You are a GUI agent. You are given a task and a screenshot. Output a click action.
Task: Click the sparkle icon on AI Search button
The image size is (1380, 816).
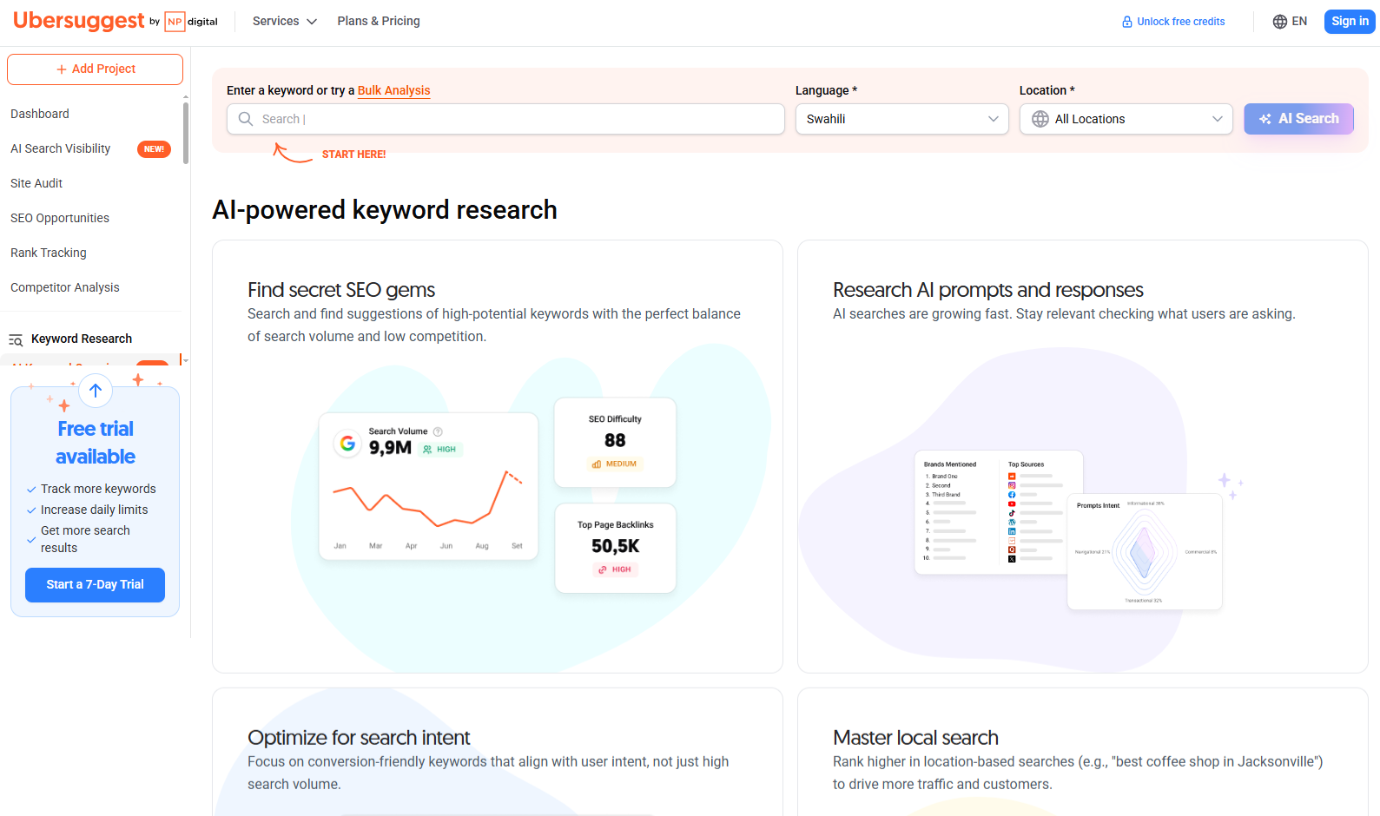pyautogui.click(x=1265, y=119)
